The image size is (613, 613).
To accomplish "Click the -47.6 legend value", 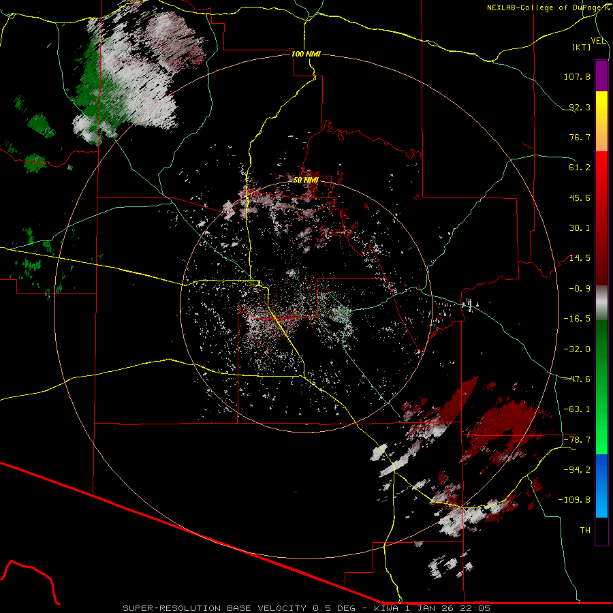I will tap(577, 379).
